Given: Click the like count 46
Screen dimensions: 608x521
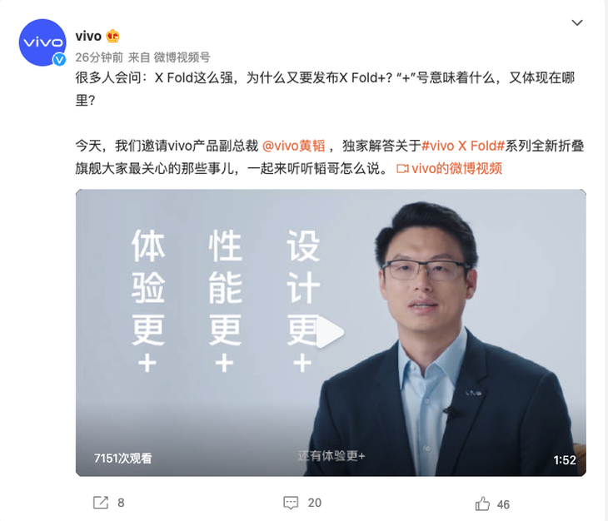Looking at the screenshot, I should 503,504.
